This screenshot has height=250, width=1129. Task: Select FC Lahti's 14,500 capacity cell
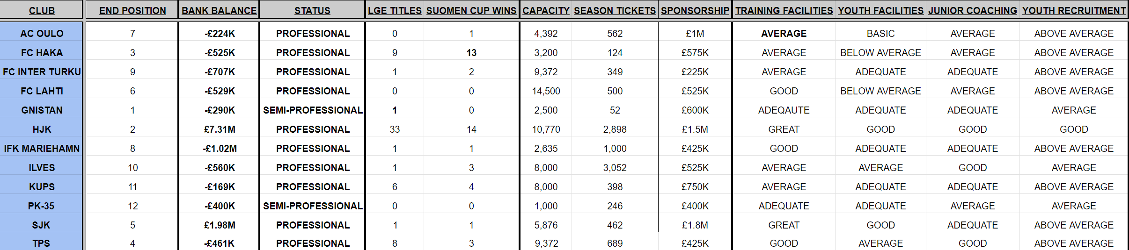[546, 91]
